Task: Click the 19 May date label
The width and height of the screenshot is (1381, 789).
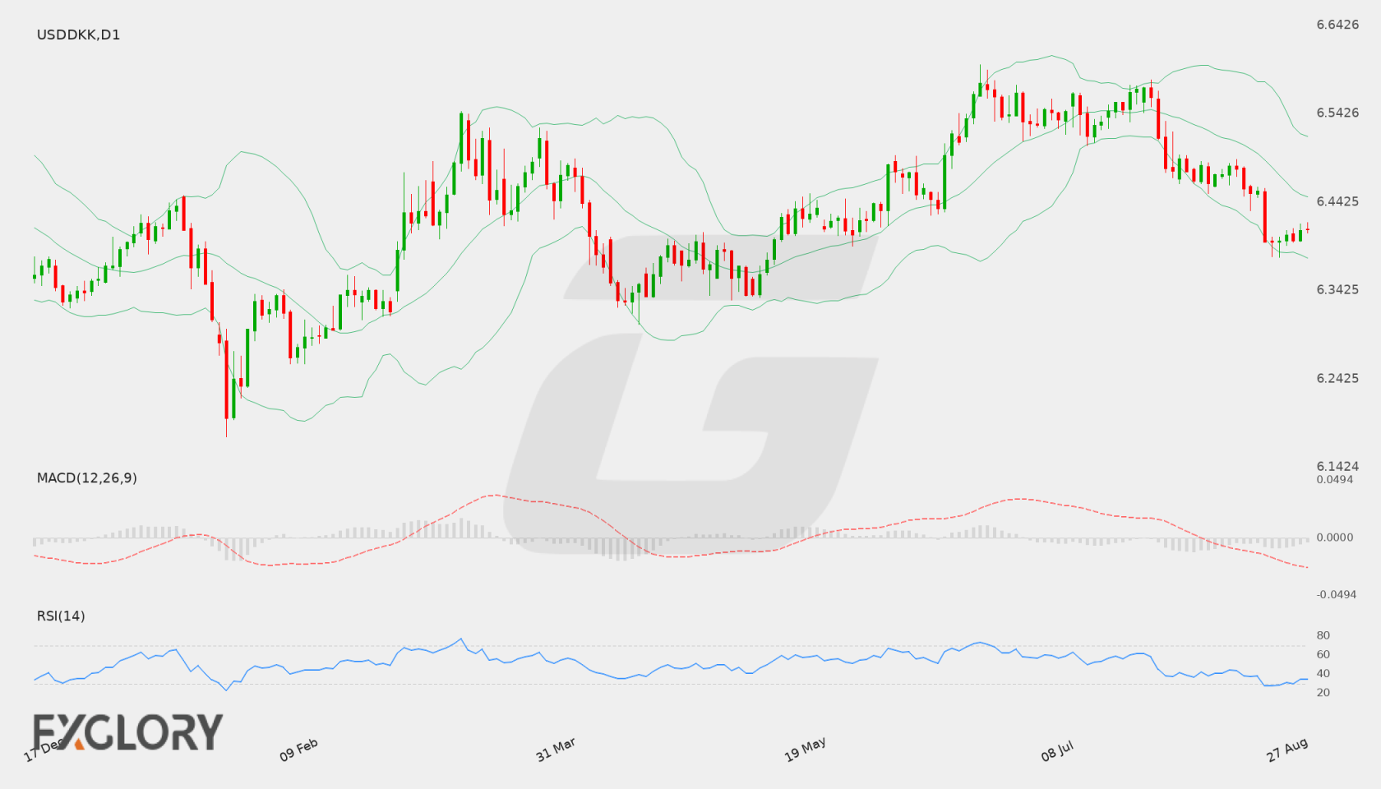Action: pos(805,750)
